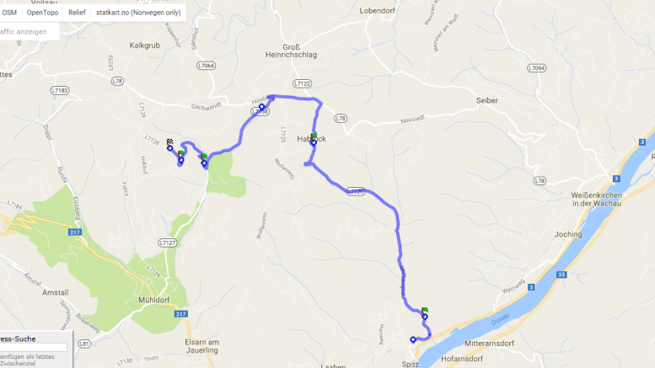Switch map layer to OSM
This screenshot has height=368, width=655.
coord(9,13)
